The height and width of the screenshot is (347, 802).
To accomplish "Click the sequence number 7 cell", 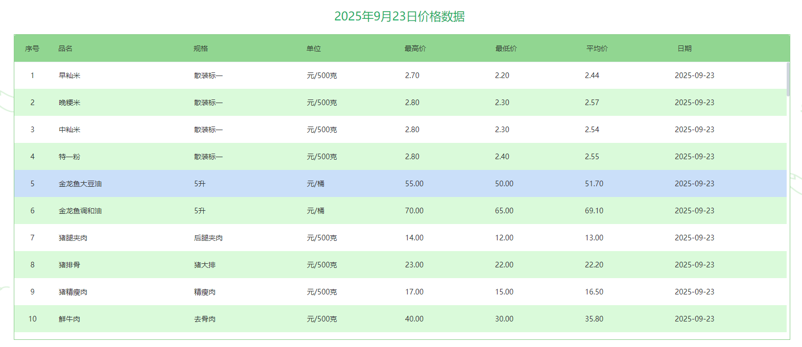I will point(33,238).
